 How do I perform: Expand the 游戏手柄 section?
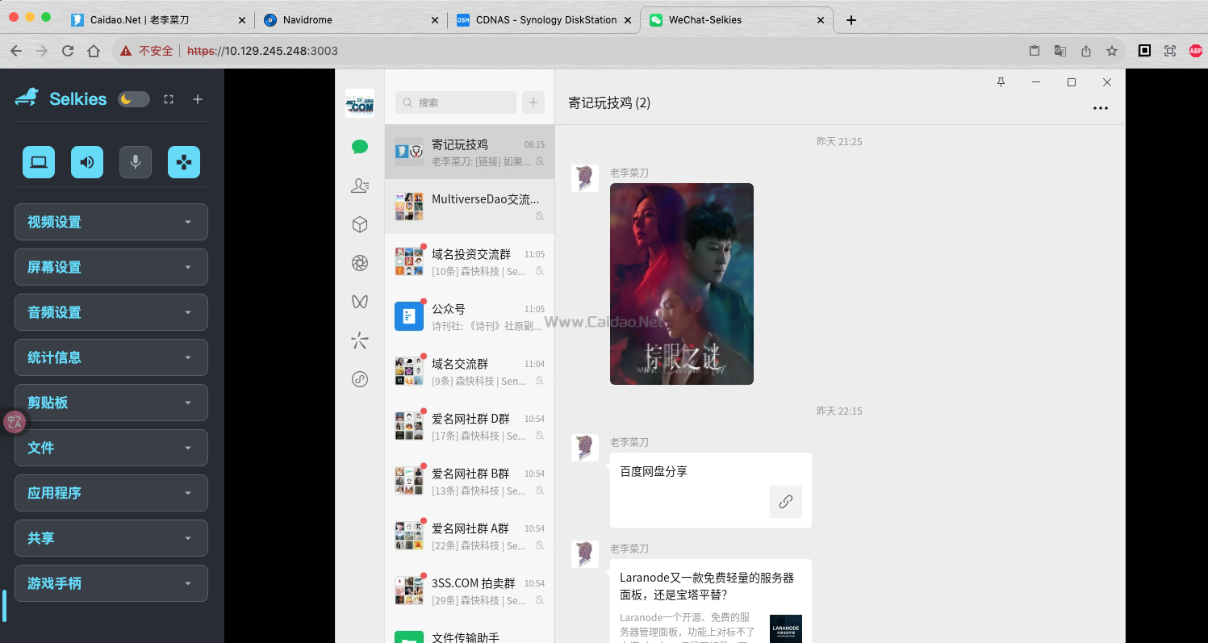tap(111, 583)
